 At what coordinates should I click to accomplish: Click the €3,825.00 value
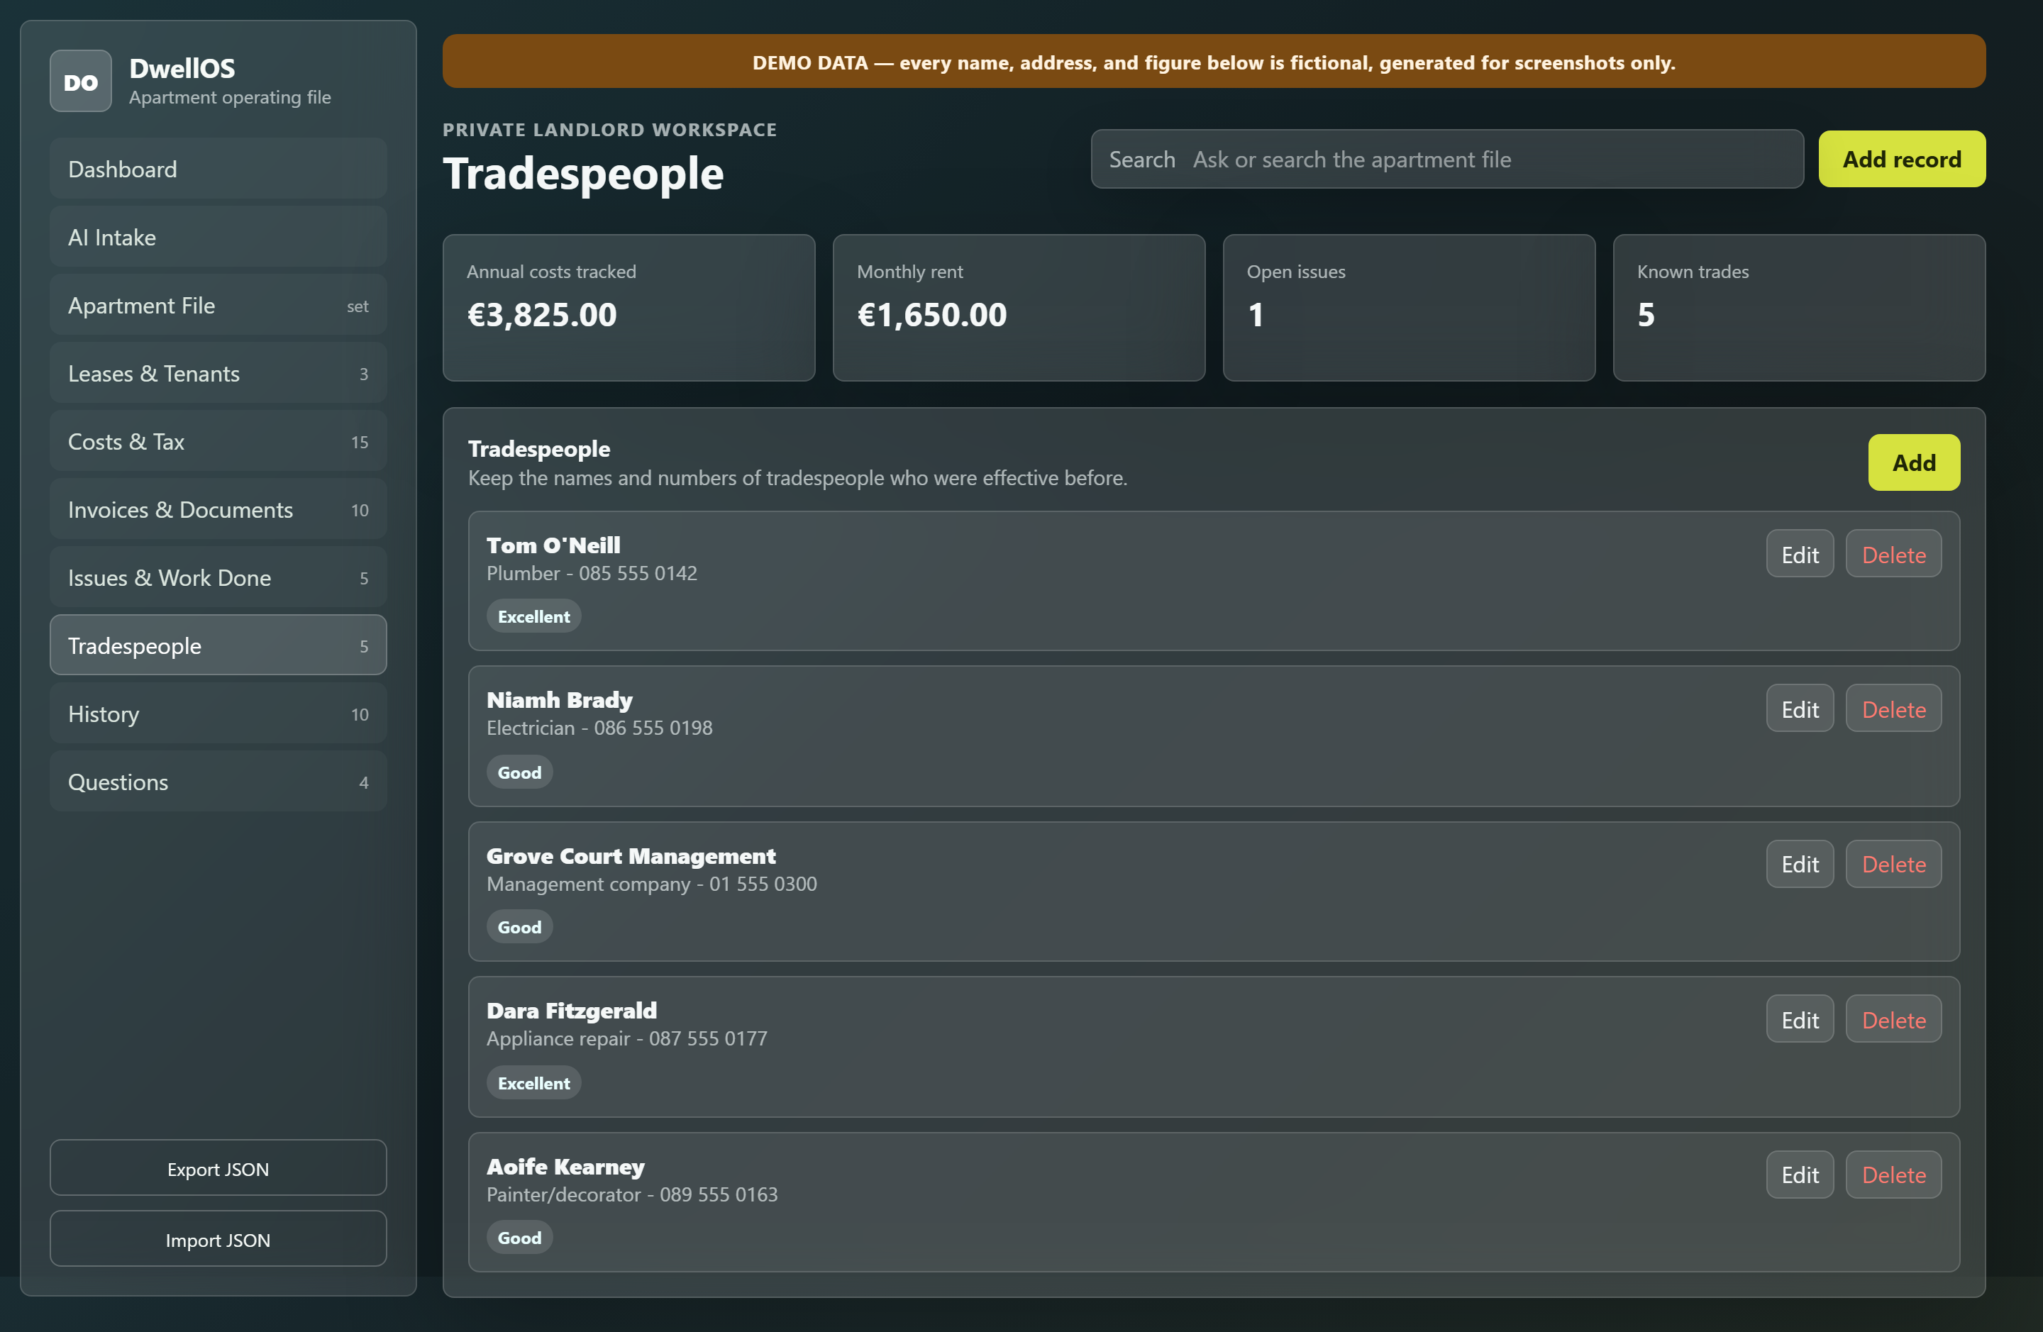[542, 315]
